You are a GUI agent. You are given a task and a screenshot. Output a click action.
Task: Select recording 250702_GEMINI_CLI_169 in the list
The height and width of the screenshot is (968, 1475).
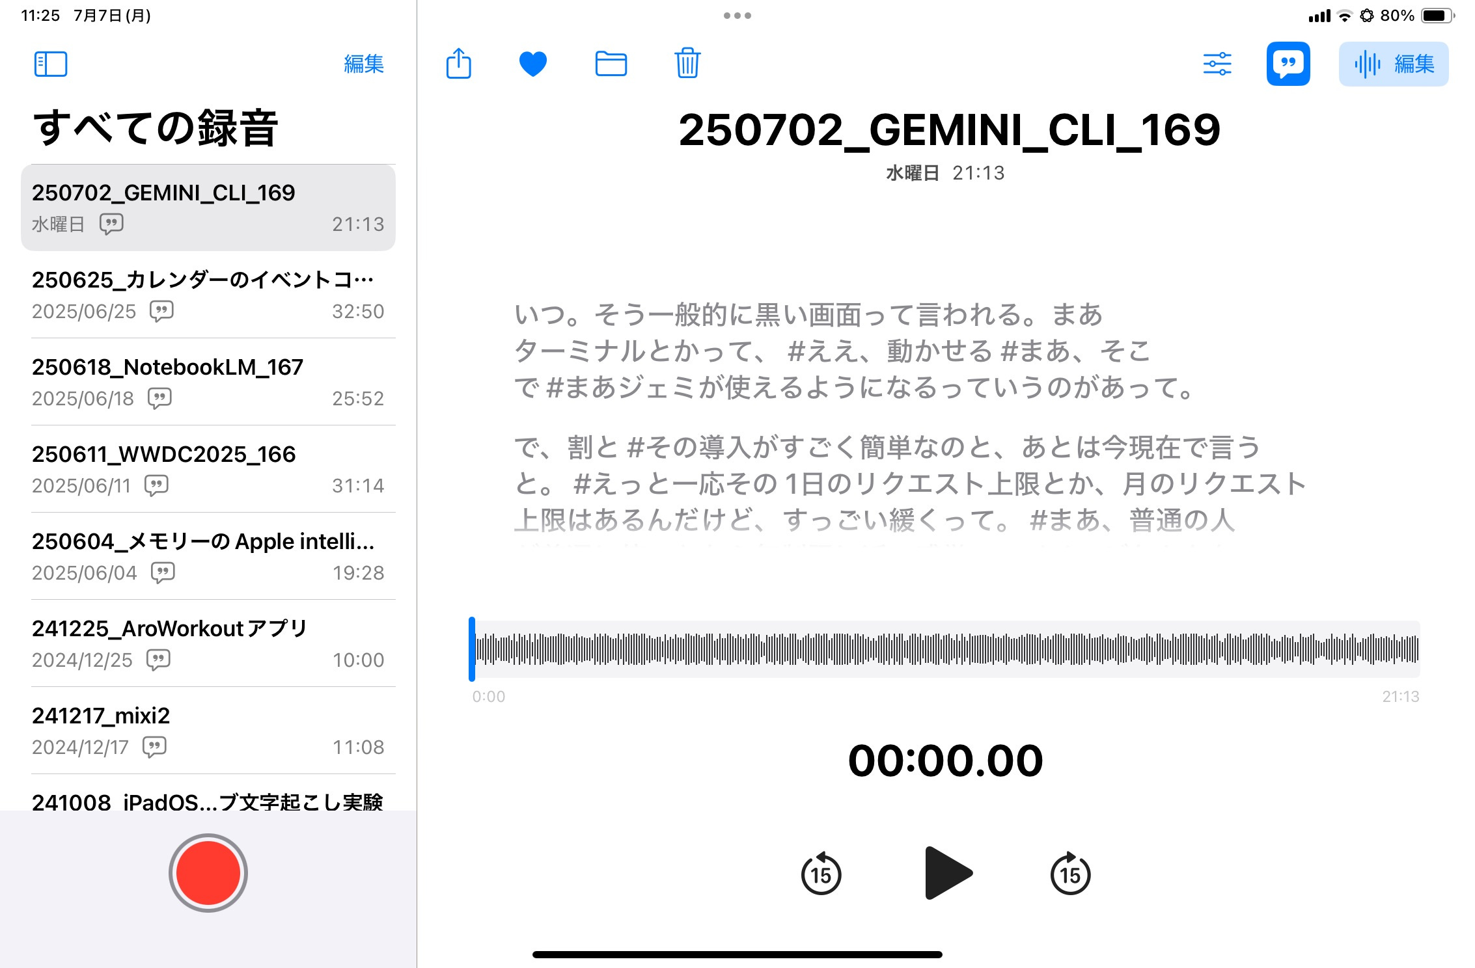tap(208, 208)
